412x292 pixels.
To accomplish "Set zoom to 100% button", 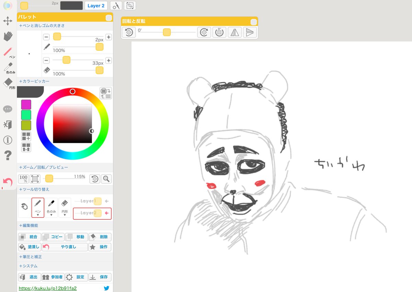I will (x=23, y=179).
